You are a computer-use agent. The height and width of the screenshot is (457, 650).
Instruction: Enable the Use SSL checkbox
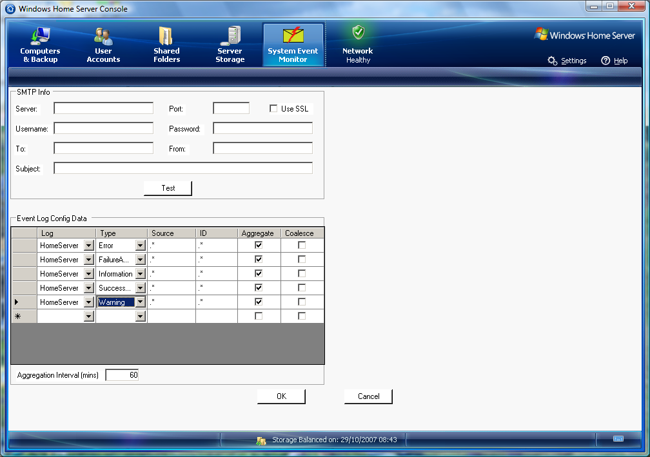[x=273, y=108]
